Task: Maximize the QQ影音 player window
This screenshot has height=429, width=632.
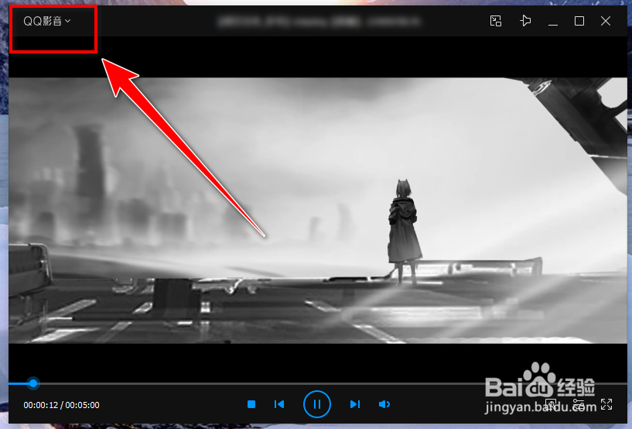Action: (x=579, y=21)
